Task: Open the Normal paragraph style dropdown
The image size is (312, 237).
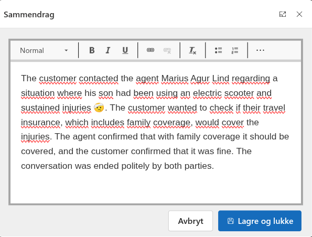Action: point(44,50)
